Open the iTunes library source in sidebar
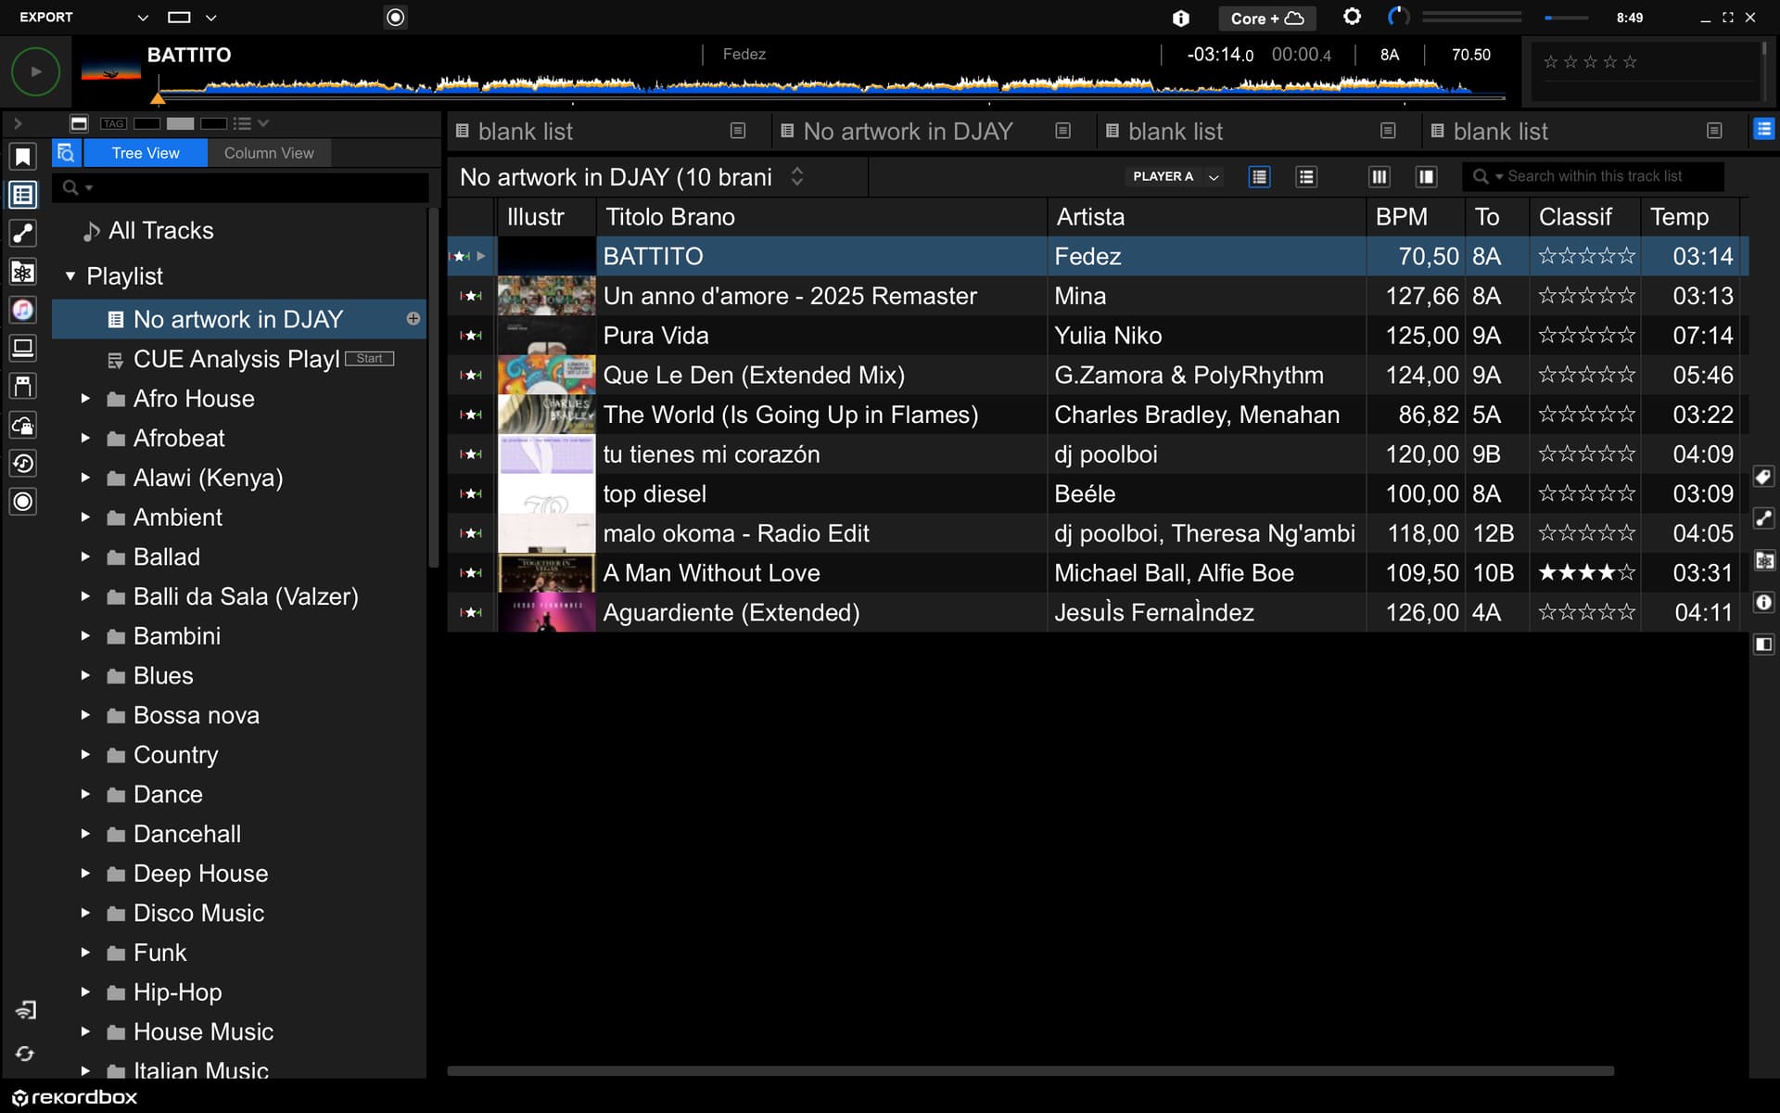The width and height of the screenshot is (1780, 1113). tap(23, 310)
